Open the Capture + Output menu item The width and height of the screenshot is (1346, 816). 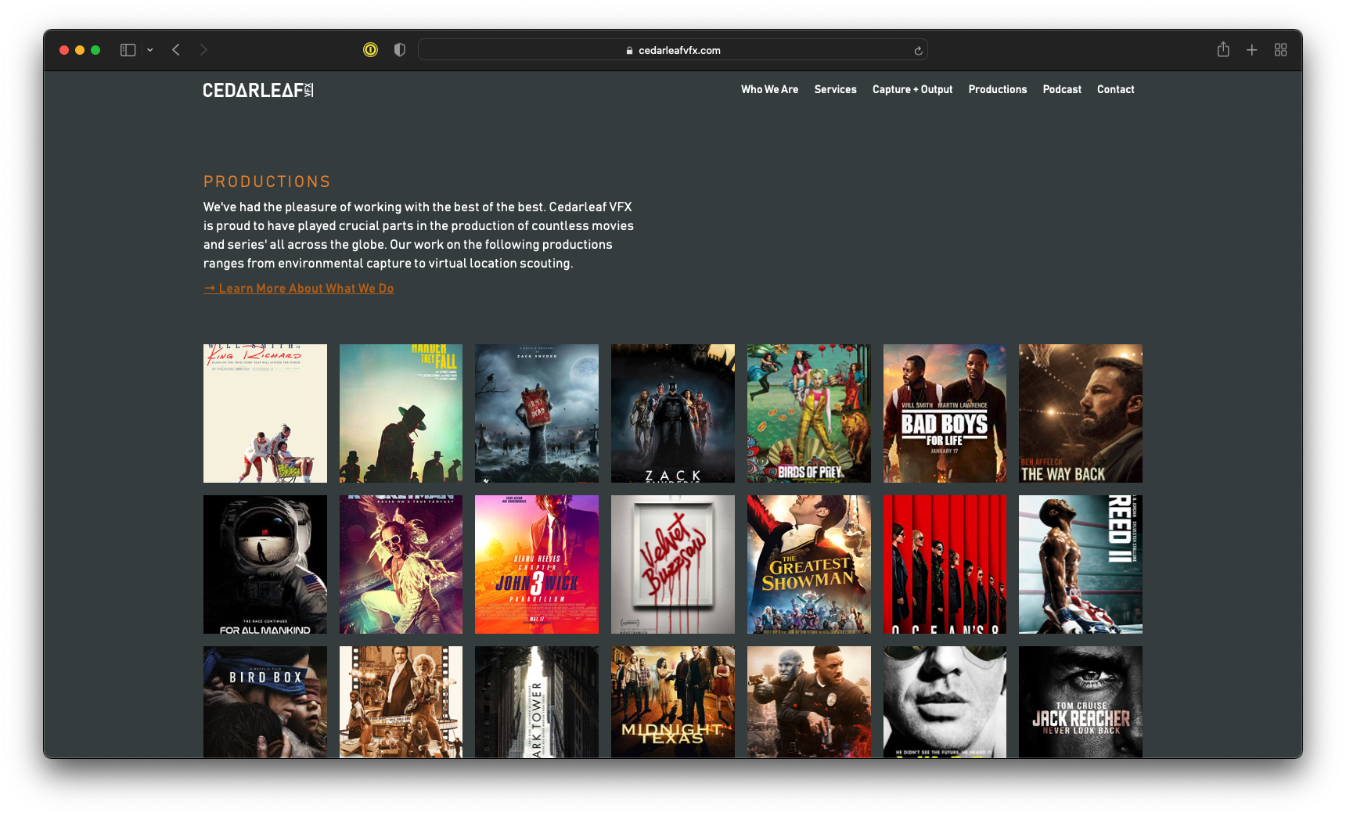pyautogui.click(x=912, y=89)
